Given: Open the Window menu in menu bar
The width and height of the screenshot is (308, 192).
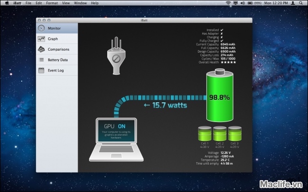Looking at the screenshot, I should (x=80, y=3).
